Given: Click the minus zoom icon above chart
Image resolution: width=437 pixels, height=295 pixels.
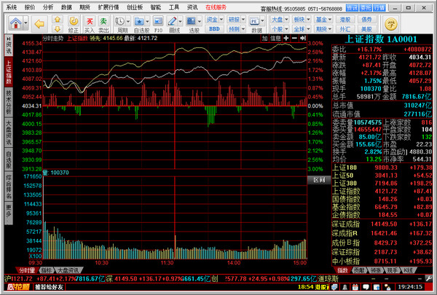Looking at the screenshot, I should pyautogui.click(x=294, y=38).
